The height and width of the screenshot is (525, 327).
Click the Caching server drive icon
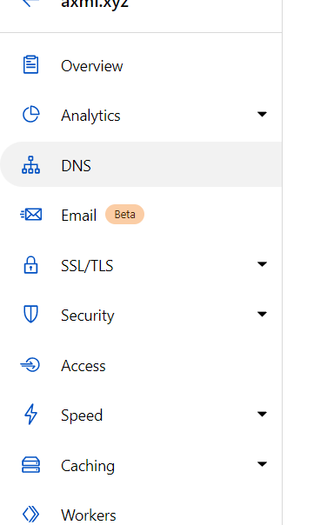click(x=30, y=465)
